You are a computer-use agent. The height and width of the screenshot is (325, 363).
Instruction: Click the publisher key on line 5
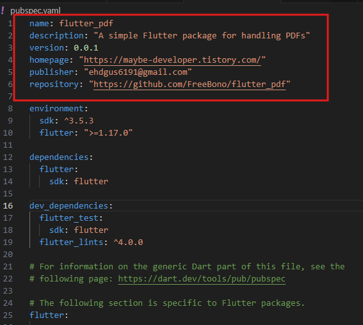point(52,72)
